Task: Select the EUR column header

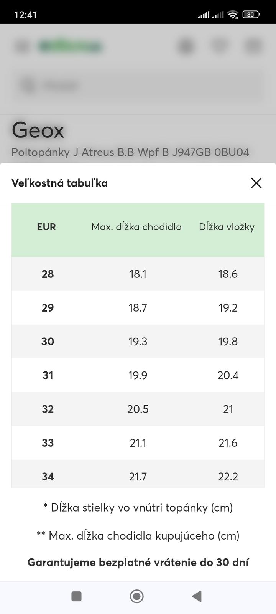Action: pyautogui.click(x=46, y=227)
